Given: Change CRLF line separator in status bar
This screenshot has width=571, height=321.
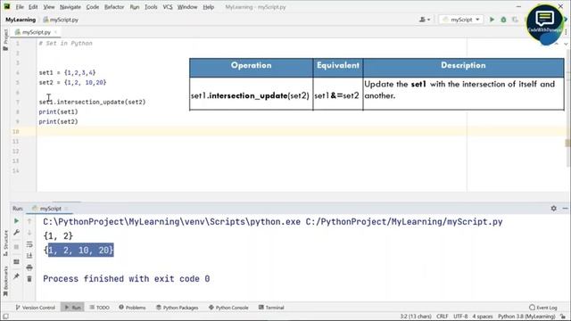Looking at the screenshot, I should tap(443, 317).
